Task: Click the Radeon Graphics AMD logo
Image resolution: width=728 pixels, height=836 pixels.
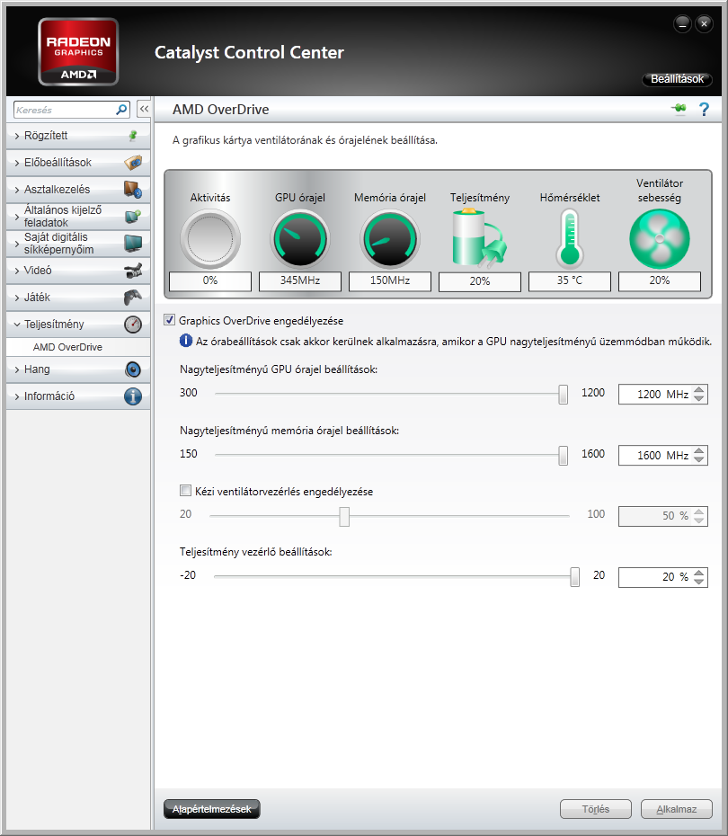Action: pyautogui.click(x=78, y=52)
